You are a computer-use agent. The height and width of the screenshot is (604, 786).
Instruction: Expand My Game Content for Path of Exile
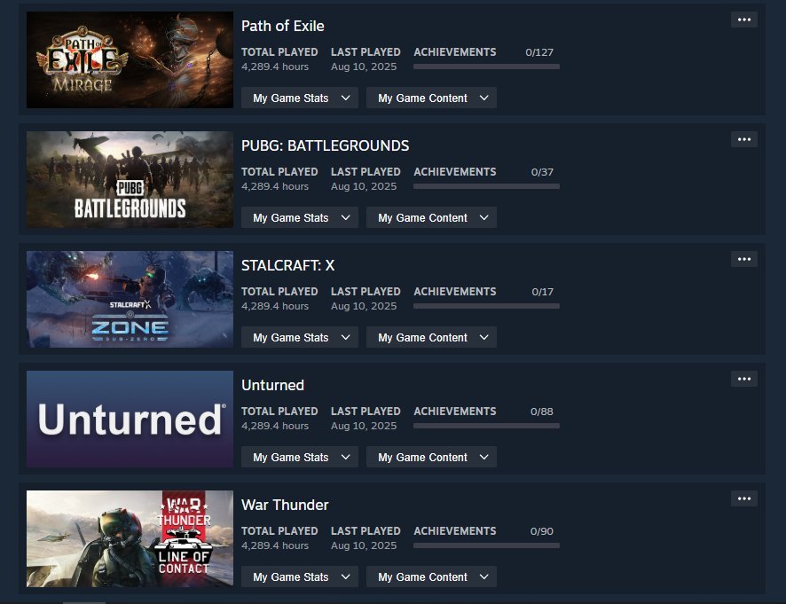point(432,98)
